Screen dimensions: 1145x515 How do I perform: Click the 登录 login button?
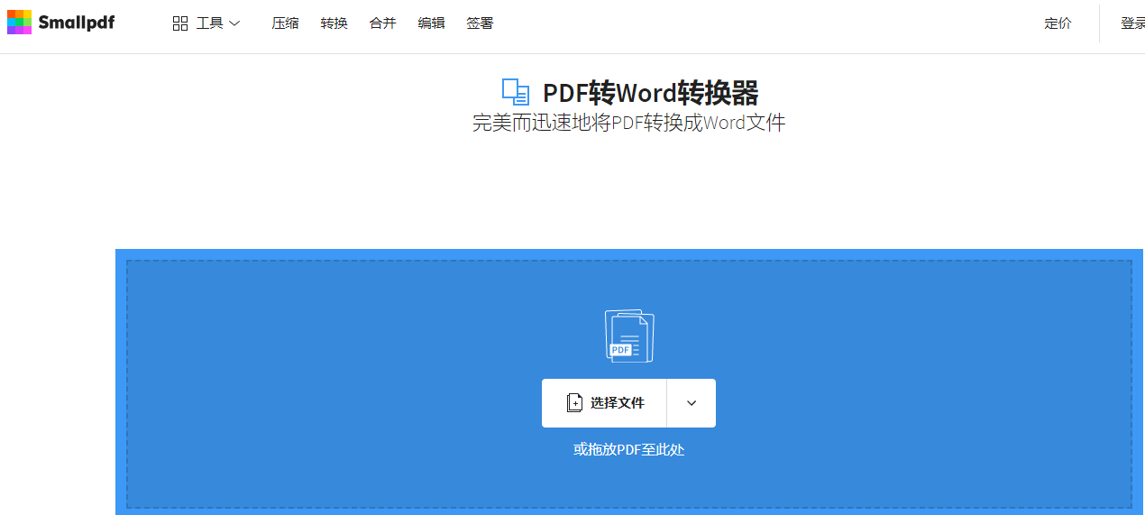point(1132,23)
